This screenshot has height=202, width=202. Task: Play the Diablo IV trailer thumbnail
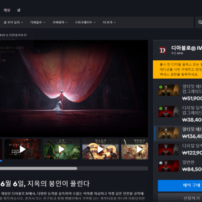23,149
